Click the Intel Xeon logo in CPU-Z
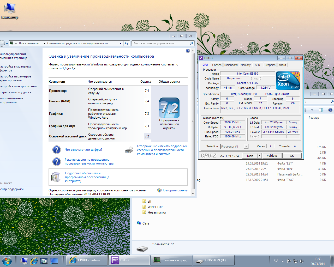 [288, 81]
